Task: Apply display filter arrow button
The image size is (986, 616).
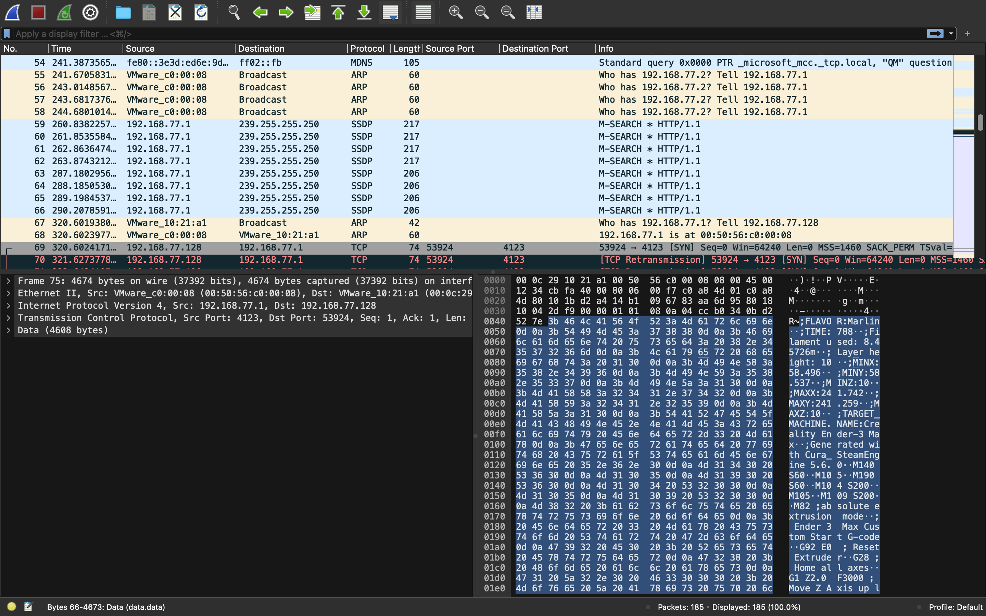Action: [935, 34]
